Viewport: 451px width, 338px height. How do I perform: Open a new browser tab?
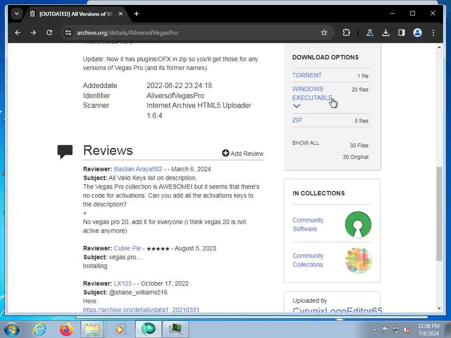pos(137,14)
